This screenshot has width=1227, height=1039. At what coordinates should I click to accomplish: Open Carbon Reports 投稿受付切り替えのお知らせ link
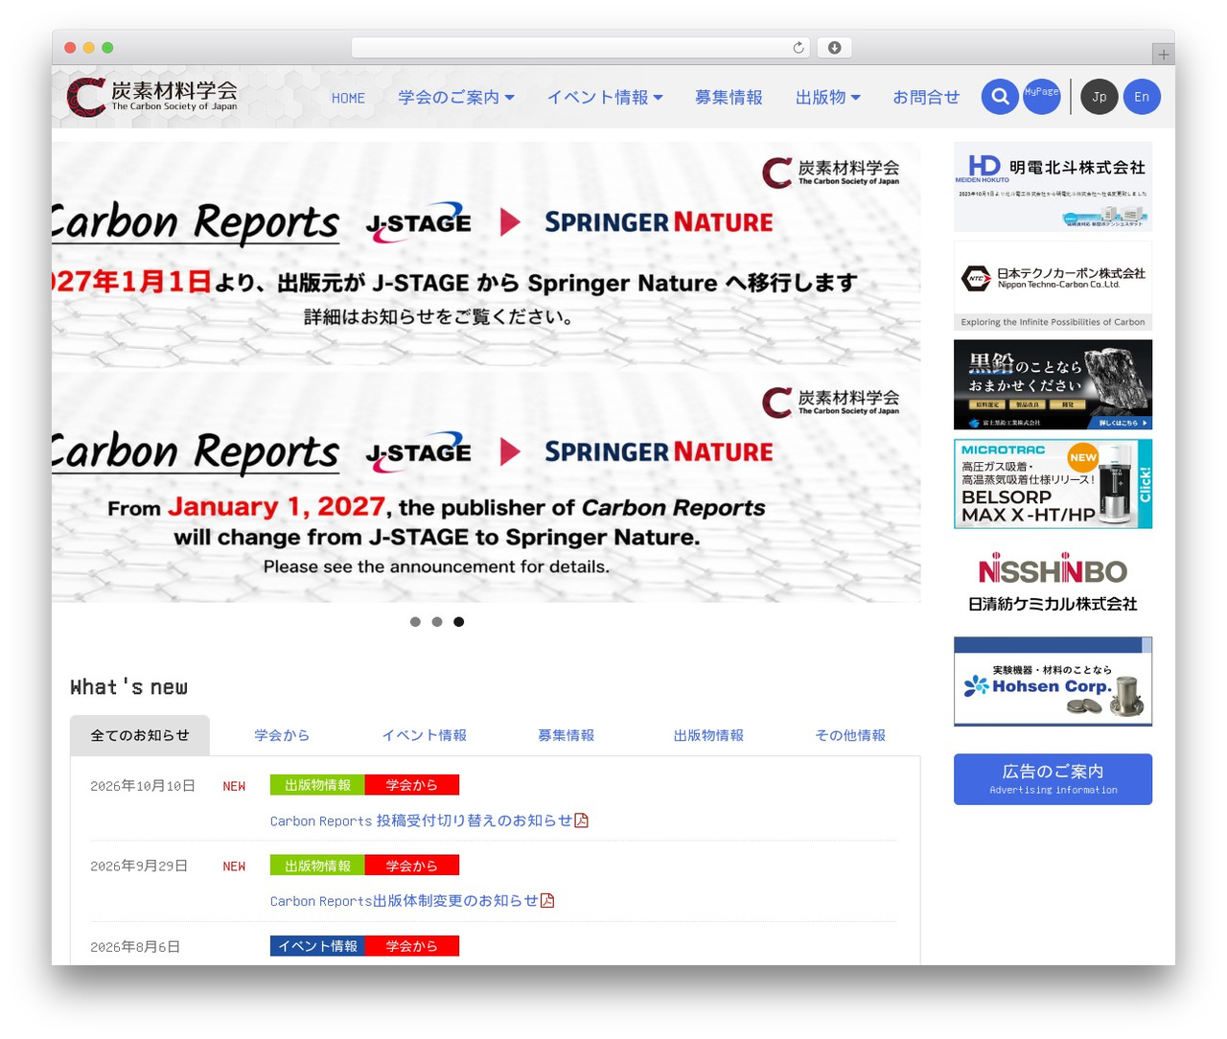pos(422,820)
